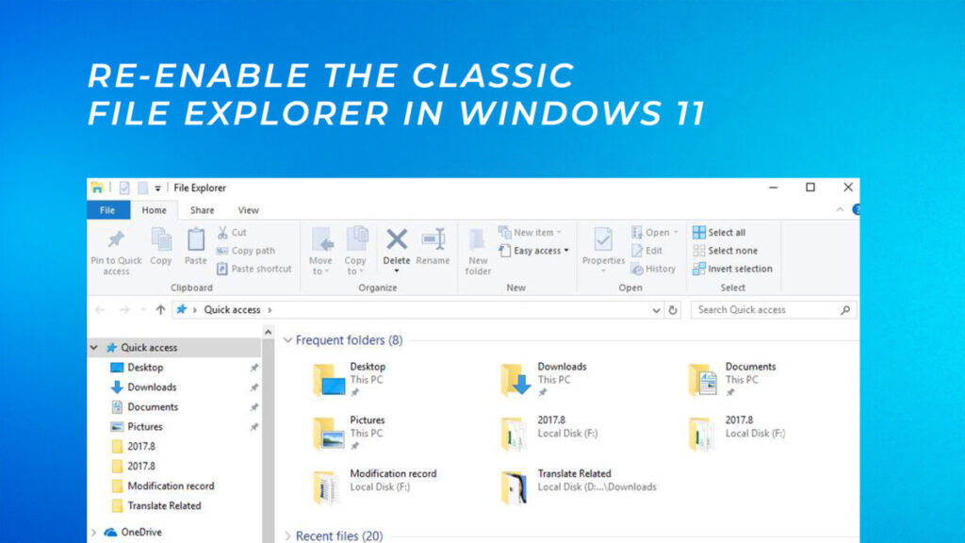Click inside the Search Quick access field
Screen dimensions: 965x543
pos(763,309)
